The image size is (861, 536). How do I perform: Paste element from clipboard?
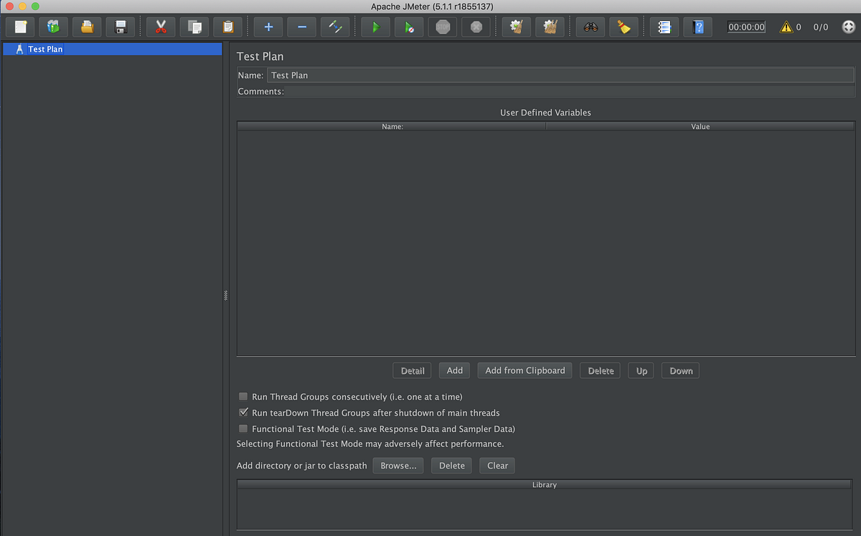coord(227,27)
